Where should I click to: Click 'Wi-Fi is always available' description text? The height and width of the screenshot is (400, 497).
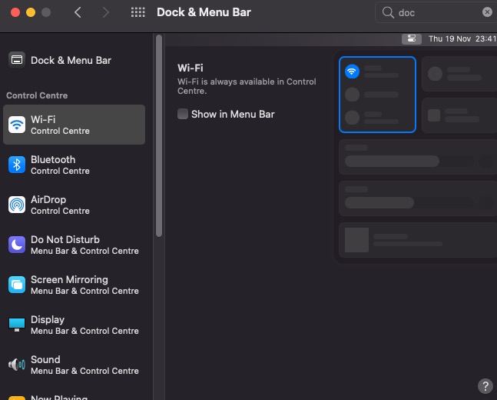247,86
